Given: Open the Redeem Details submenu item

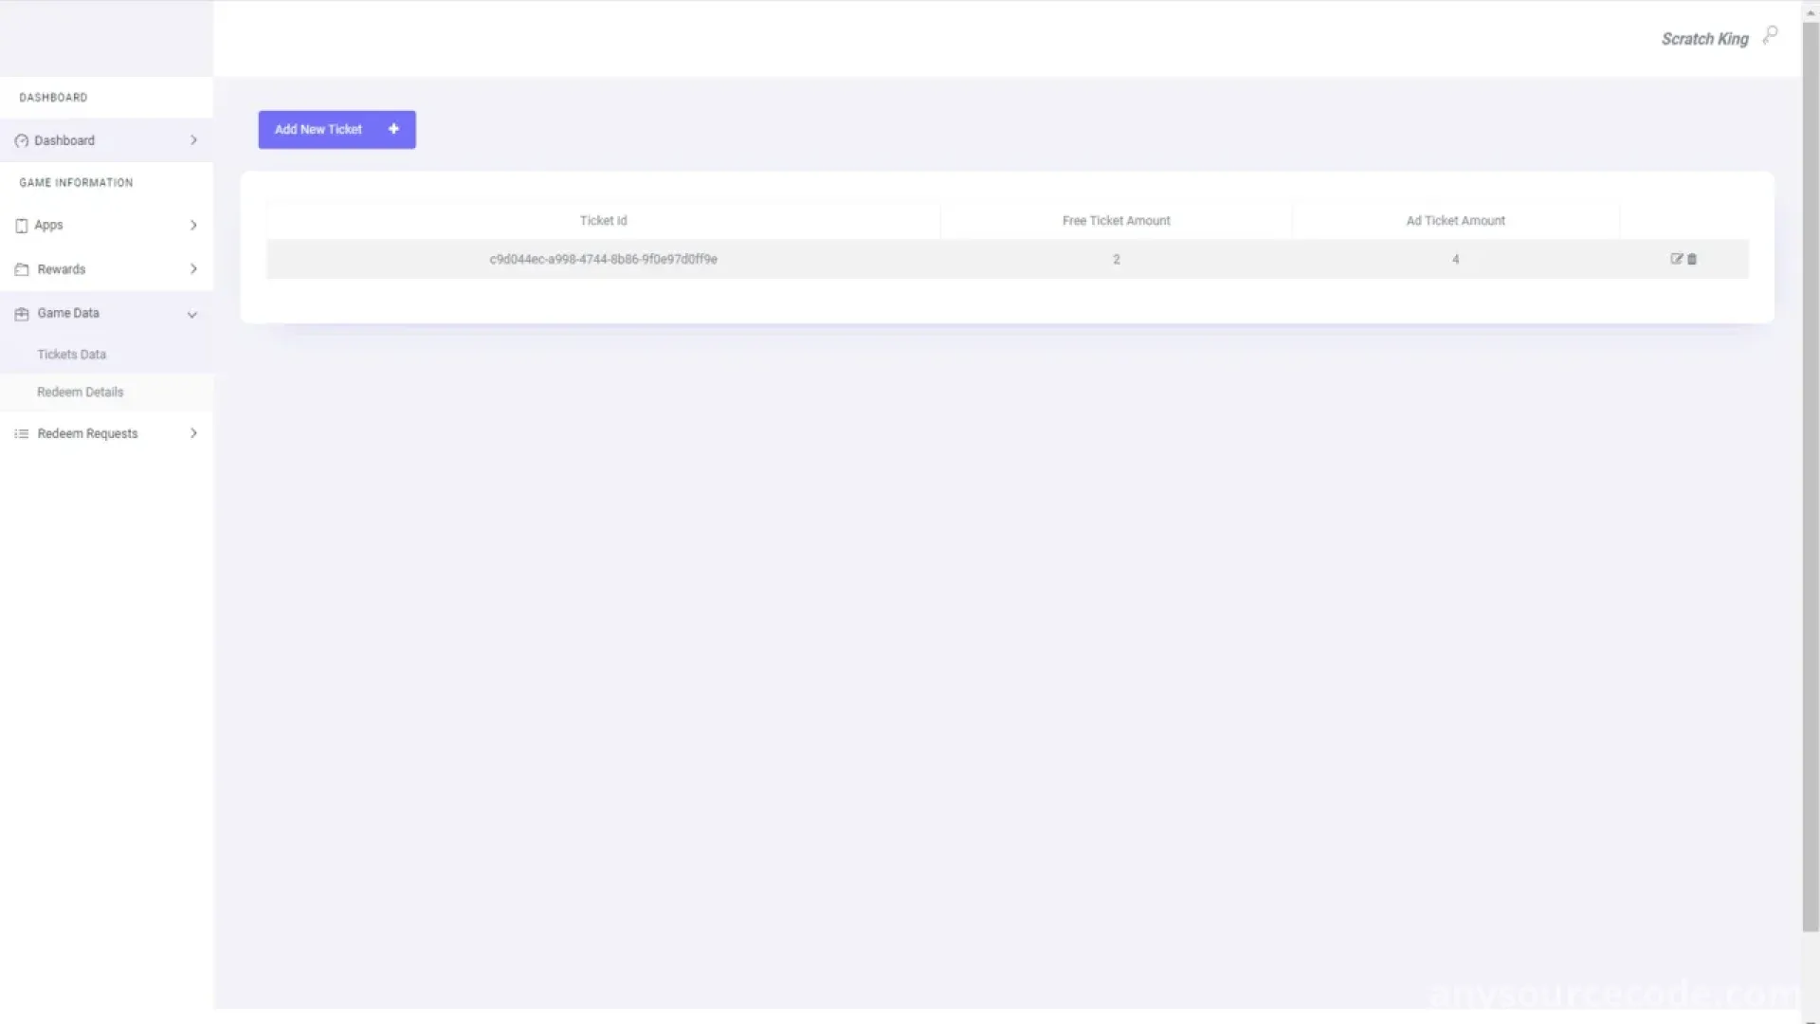Looking at the screenshot, I should click(x=81, y=392).
